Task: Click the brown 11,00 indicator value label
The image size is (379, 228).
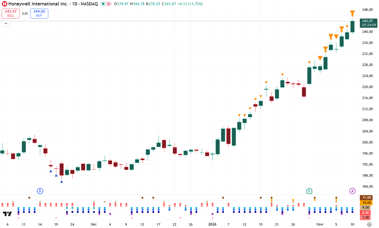Action: 366,198
